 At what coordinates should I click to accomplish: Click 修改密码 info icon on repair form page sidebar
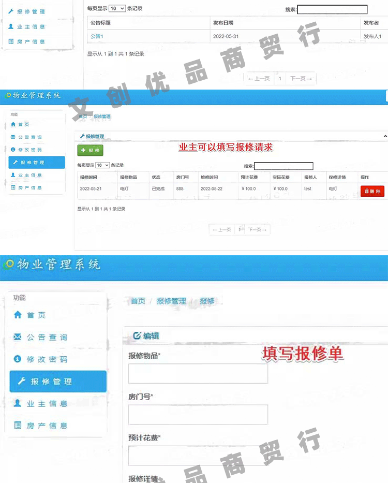18,359
